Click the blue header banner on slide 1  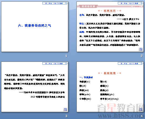tap(55, 3)
